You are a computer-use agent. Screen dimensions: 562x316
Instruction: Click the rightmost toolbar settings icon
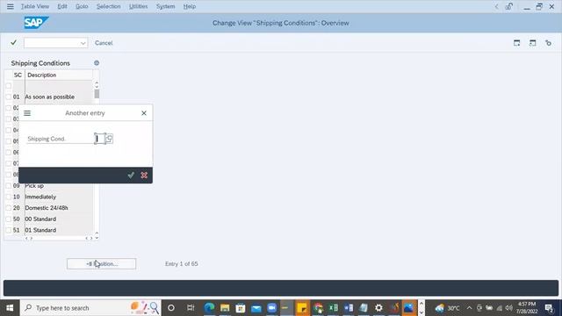(x=548, y=43)
